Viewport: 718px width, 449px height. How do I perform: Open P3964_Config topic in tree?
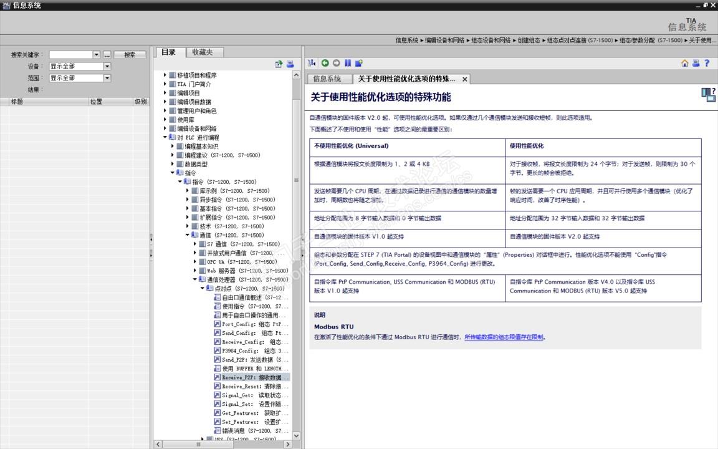[x=252, y=351]
